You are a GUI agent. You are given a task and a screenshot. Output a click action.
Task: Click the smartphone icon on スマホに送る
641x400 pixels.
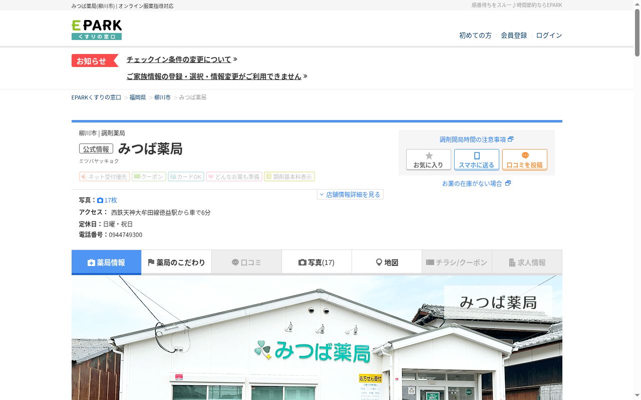point(477,155)
